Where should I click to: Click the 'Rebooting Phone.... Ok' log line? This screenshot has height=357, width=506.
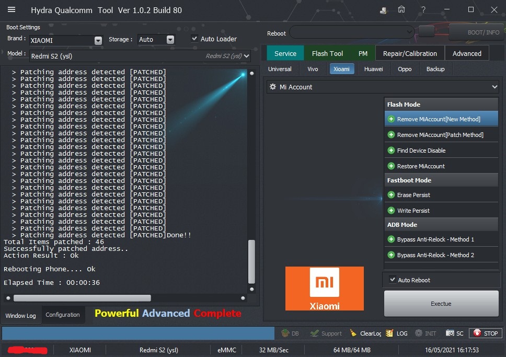(49, 269)
